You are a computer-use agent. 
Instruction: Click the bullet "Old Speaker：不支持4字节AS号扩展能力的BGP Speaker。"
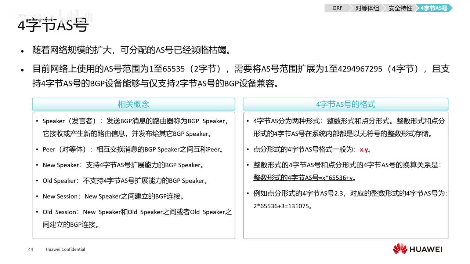[x=126, y=181]
